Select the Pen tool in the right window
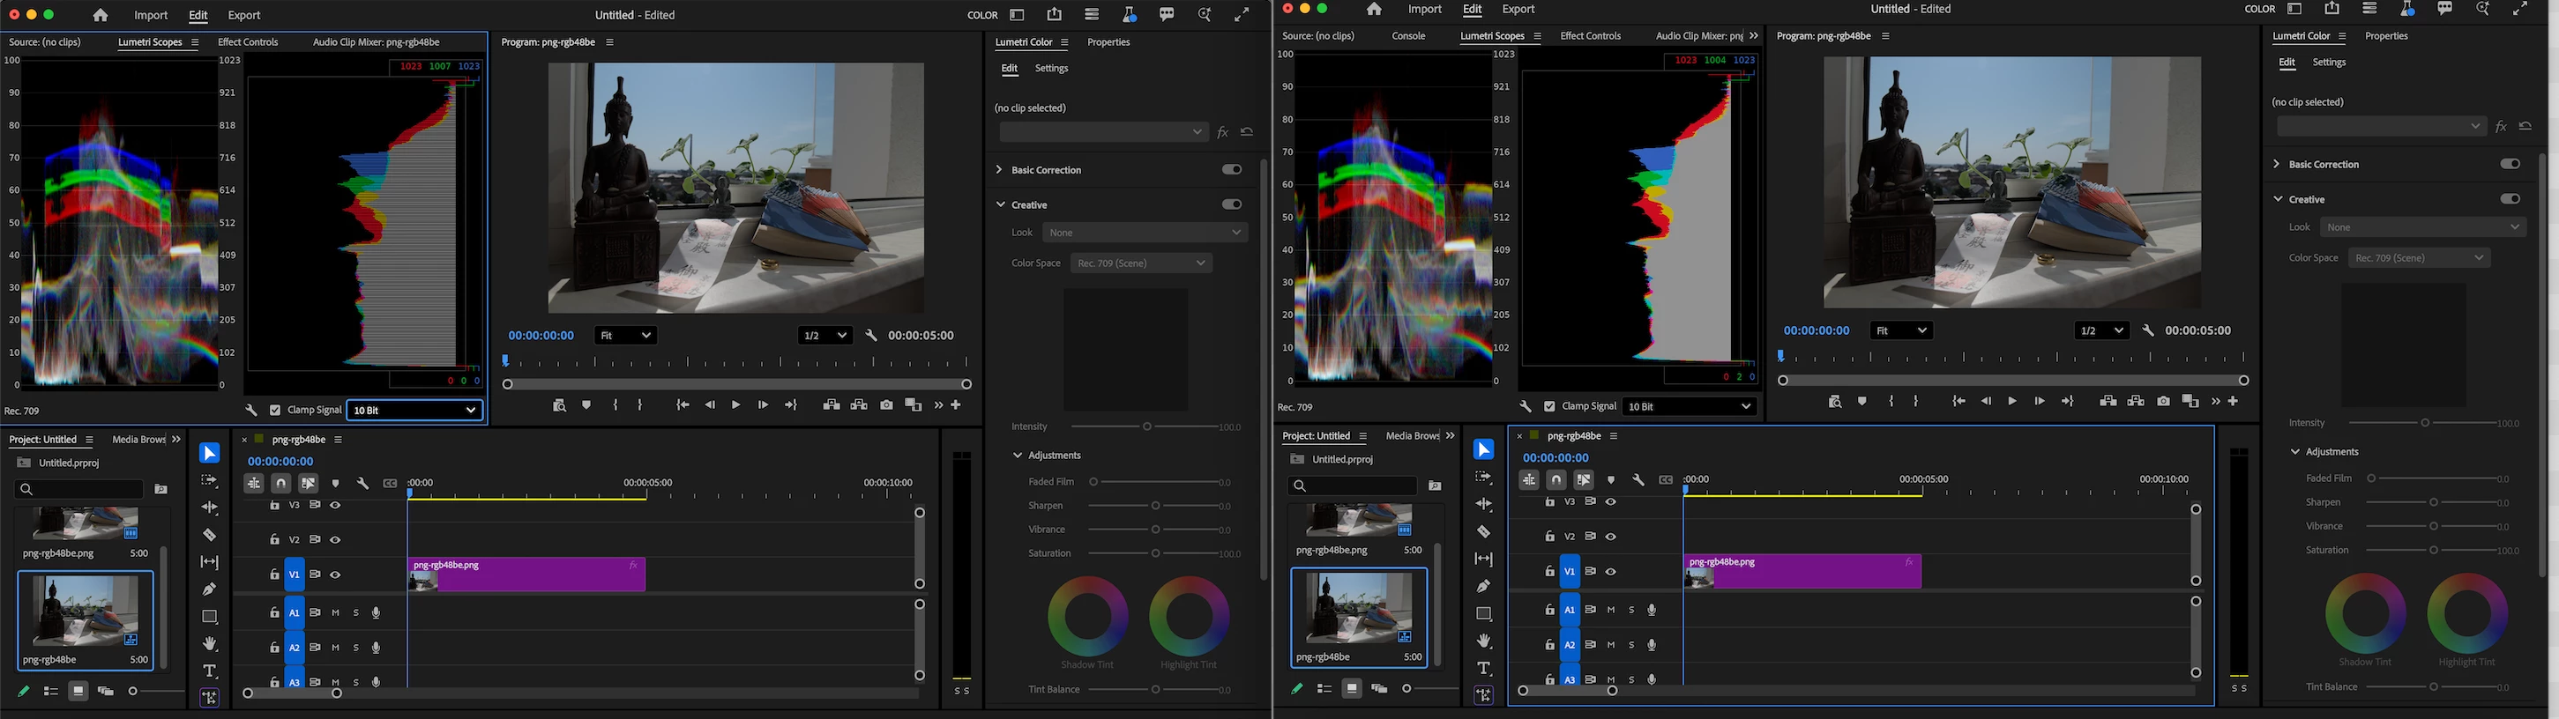The height and width of the screenshot is (719, 2559). [x=1483, y=586]
